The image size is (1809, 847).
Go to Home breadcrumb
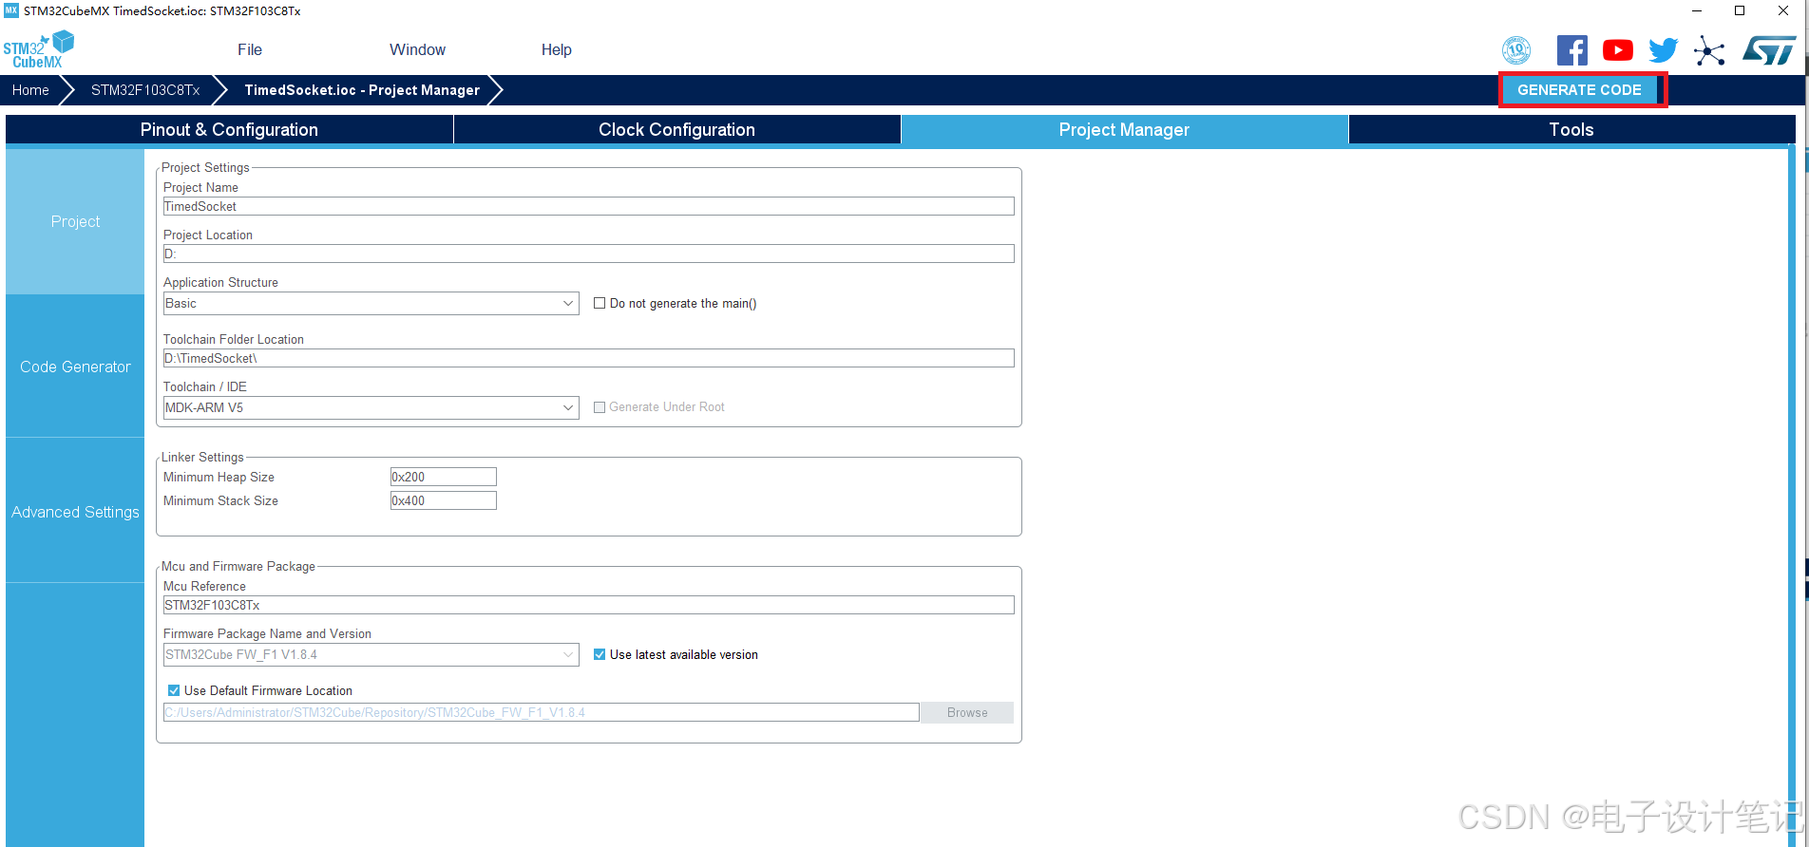(x=30, y=90)
